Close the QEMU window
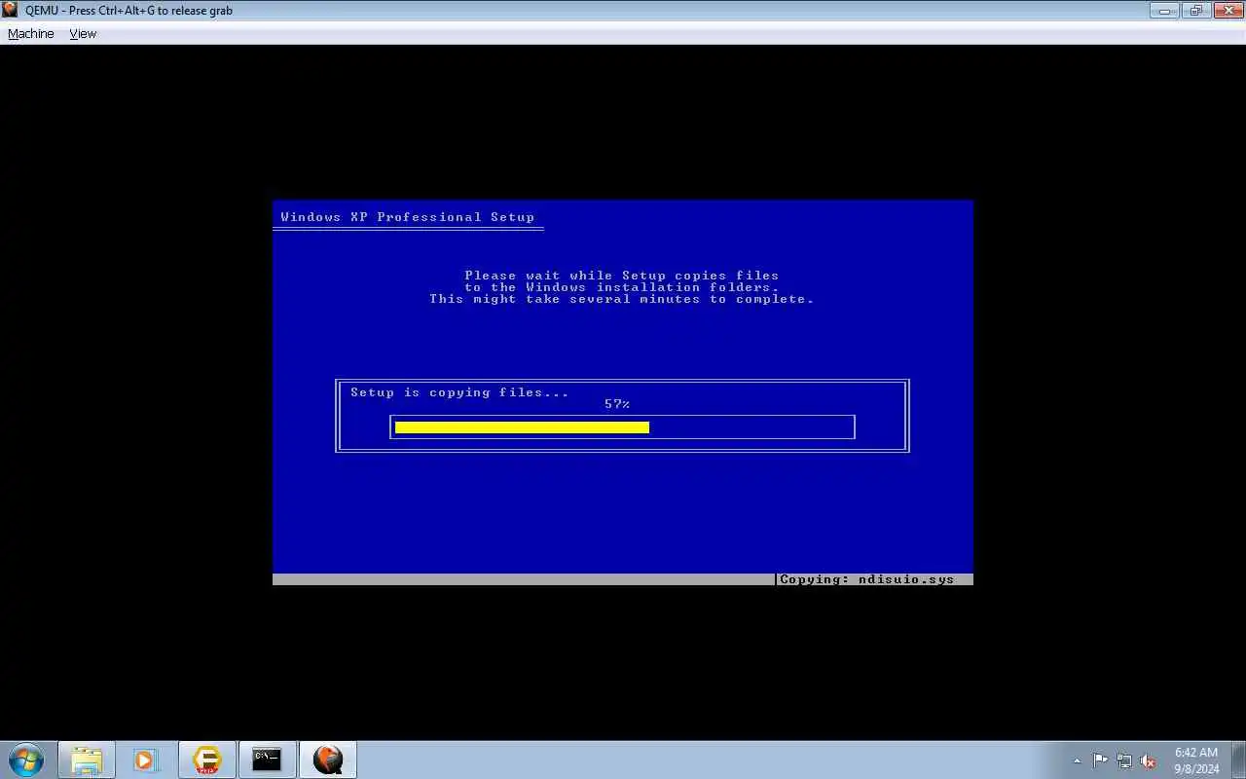Image resolution: width=1246 pixels, height=779 pixels. pos(1227,11)
